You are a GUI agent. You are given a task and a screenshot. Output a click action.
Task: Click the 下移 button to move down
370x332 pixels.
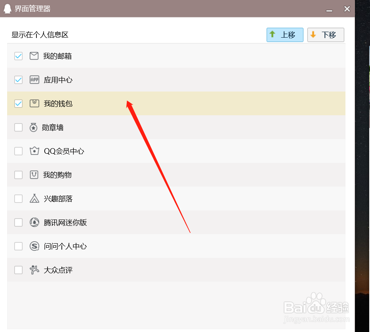(x=326, y=35)
